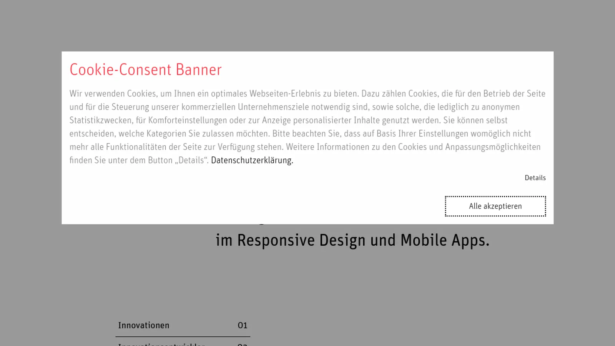Open the Datenschutzerklärung link

point(252,160)
